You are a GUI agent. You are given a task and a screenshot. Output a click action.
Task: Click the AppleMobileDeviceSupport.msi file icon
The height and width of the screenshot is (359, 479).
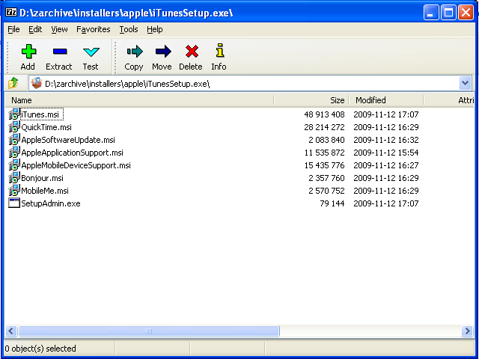tap(14, 165)
